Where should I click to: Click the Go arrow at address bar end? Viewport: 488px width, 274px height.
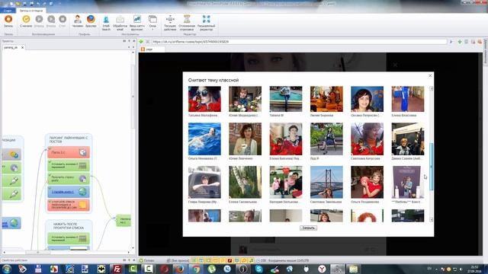(x=451, y=42)
